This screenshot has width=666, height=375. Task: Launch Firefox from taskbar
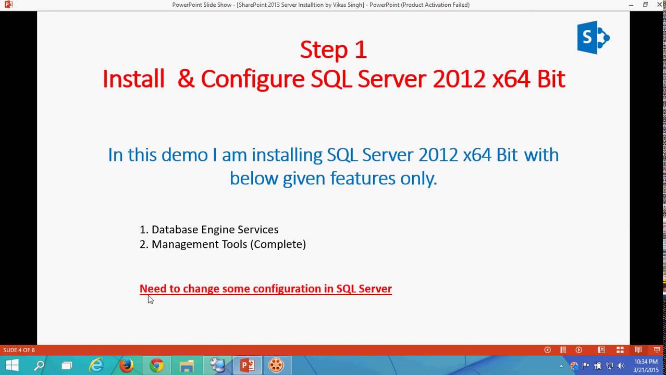(126, 366)
